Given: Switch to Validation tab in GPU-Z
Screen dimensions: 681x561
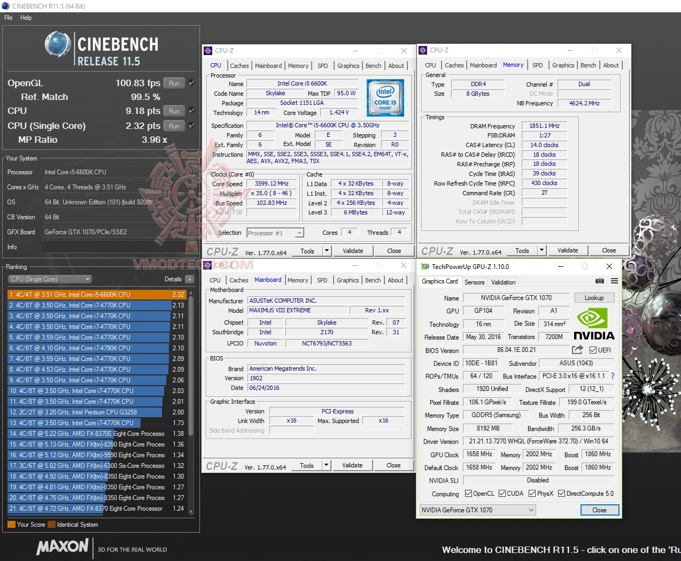Looking at the screenshot, I should pos(504,282).
